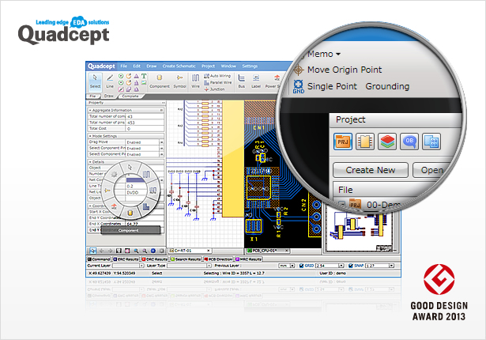486x340 pixels.
Task: Click the first magnifier zoom icon in bottom toolbar
Action: pos(136,251)
